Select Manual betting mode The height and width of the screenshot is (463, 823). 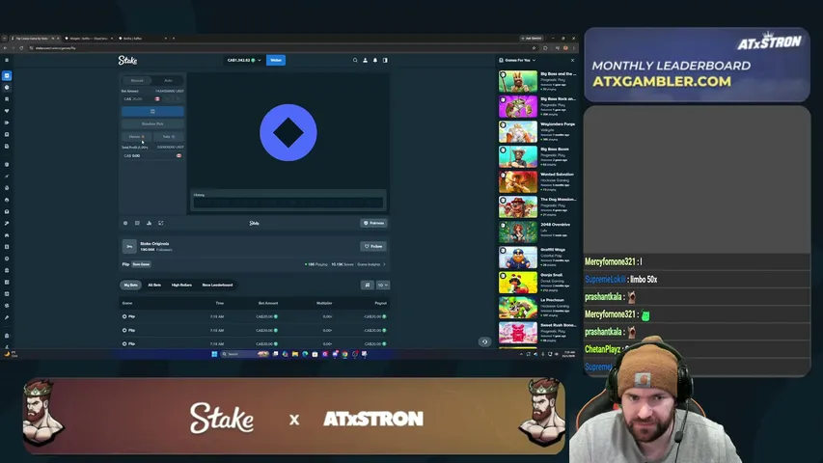[x=137, y=80]
